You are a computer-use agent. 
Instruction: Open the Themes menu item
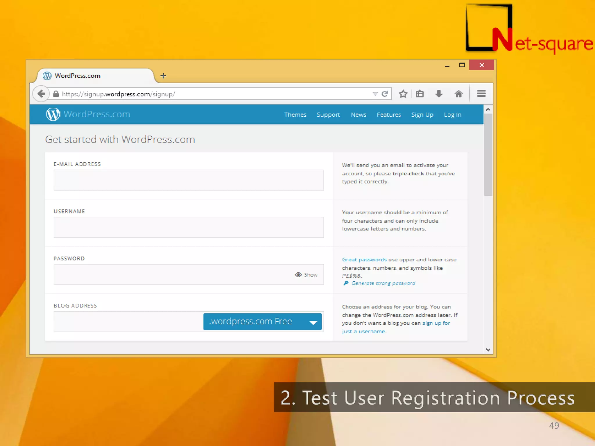(295, 115)
